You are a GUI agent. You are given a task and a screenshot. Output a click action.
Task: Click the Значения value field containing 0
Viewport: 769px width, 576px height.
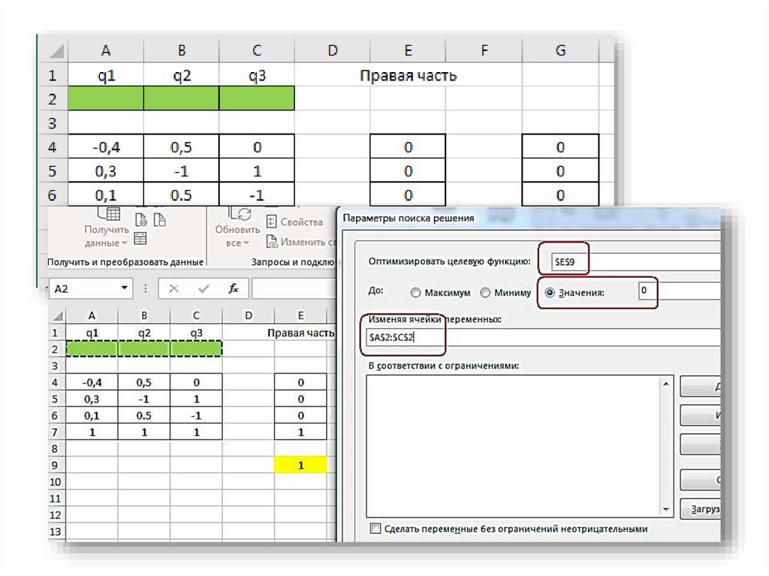click(x=679, y=291)
